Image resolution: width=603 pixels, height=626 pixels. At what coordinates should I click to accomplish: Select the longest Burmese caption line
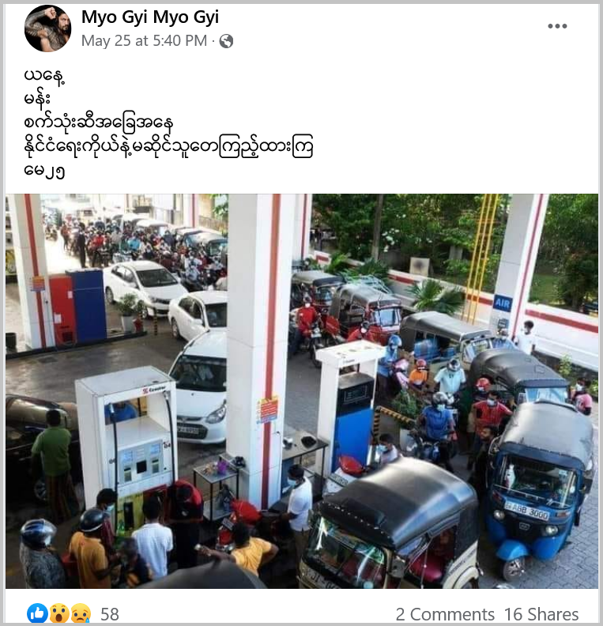pos(168,147)
